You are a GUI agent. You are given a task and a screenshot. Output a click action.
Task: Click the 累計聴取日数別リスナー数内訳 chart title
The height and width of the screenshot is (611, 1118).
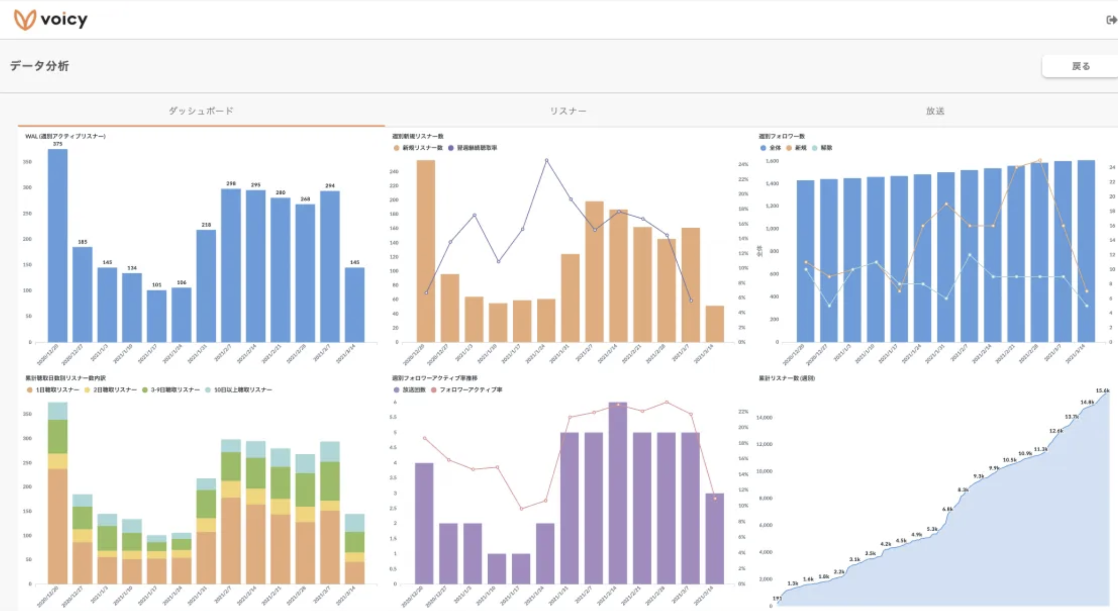66,378
